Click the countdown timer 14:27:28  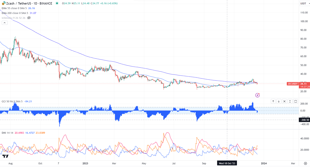tap(305, 87)
